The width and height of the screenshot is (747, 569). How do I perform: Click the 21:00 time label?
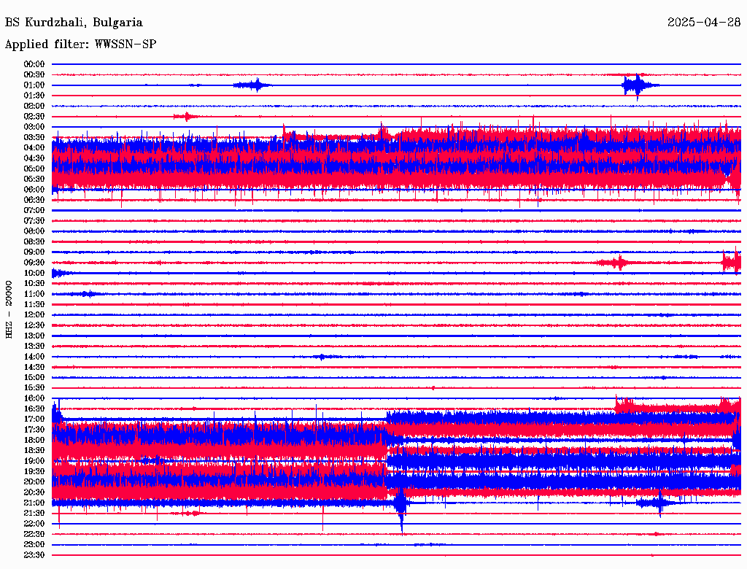[34, 503]
